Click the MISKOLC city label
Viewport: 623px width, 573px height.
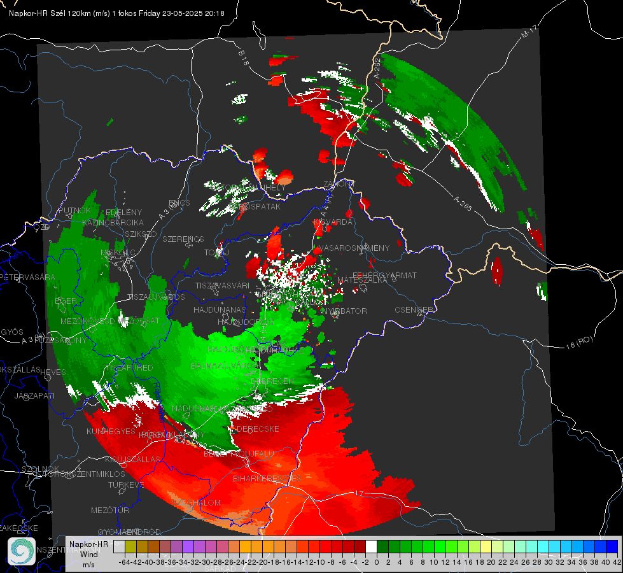(x=118, y=253)
